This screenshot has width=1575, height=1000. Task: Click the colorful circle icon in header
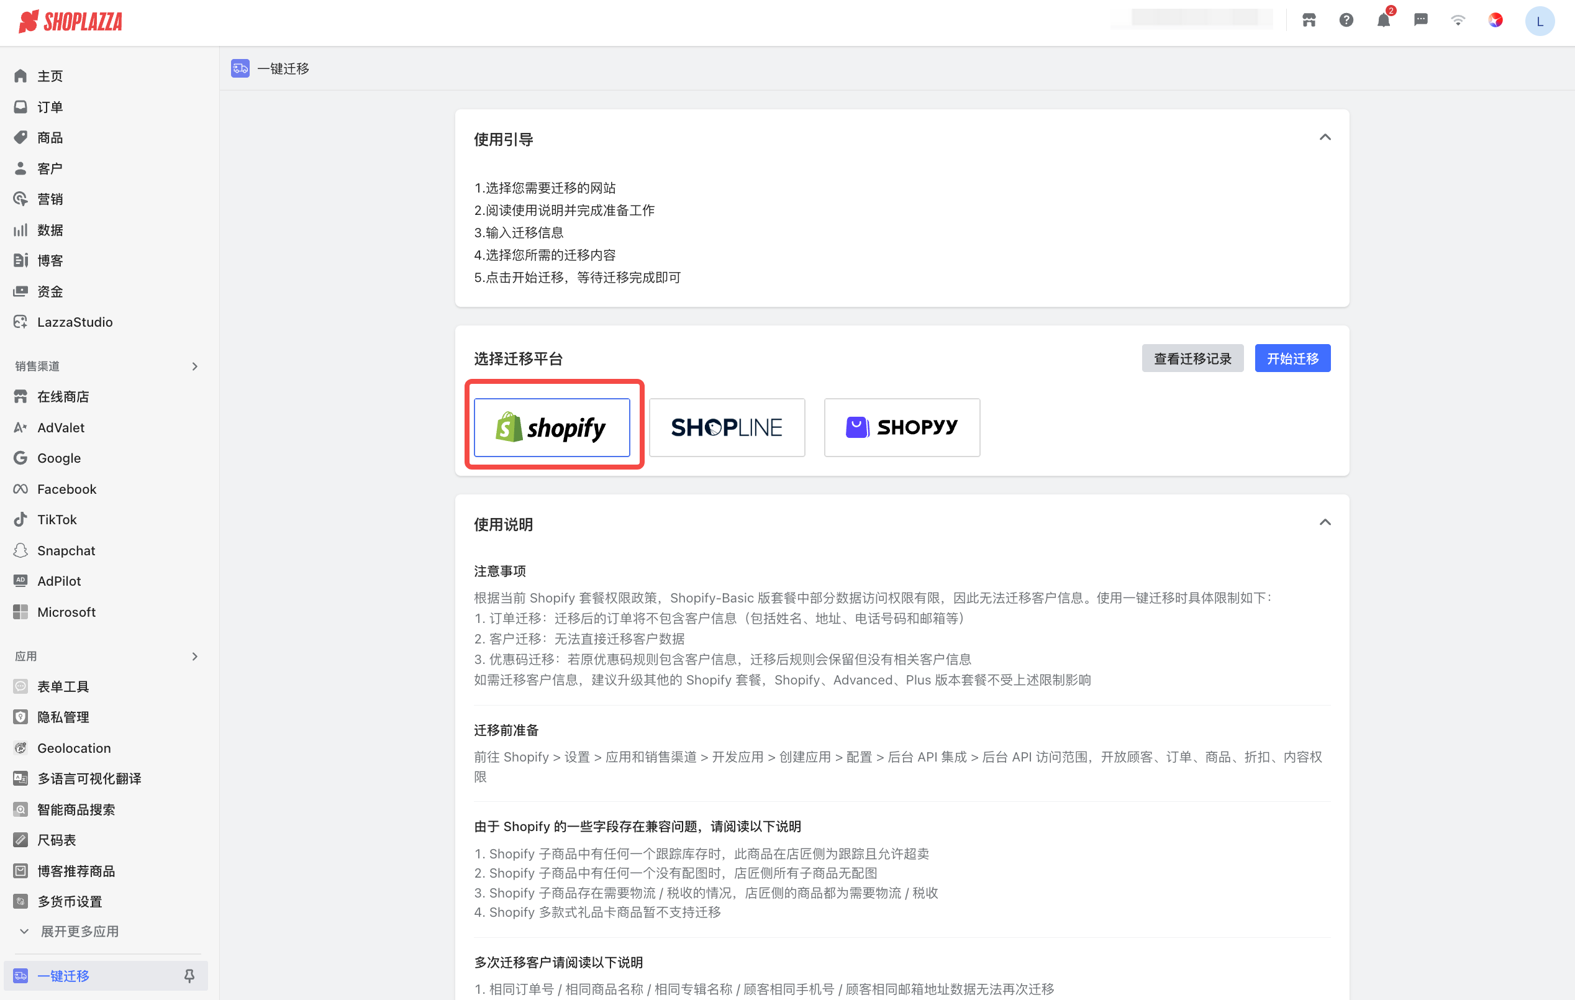point(1496,20)
